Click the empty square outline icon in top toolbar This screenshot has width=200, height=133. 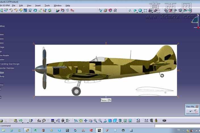[145, 11]
